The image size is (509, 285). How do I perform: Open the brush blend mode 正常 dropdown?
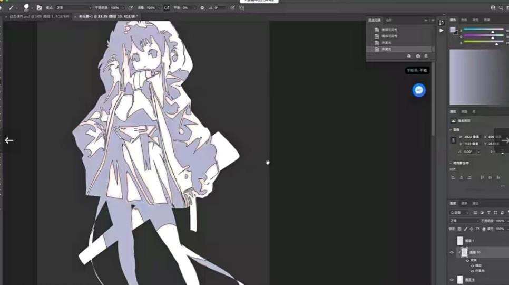pyautogui.click(x=73, y=8)
